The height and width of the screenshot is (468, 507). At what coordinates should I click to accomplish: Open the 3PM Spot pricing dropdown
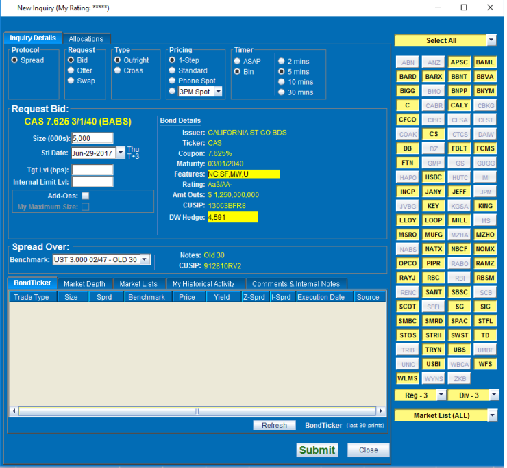(x=218, y=92)
